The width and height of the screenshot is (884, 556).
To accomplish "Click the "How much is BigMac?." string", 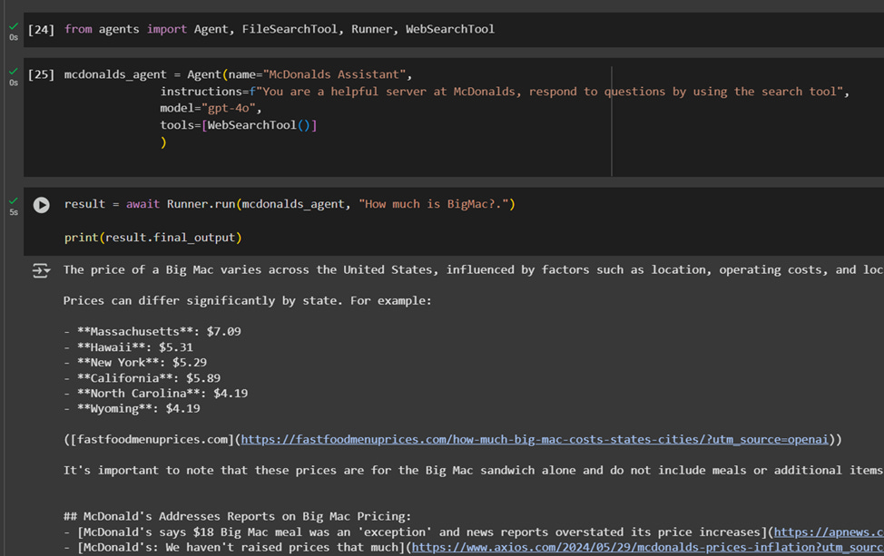I will point(434,204).
